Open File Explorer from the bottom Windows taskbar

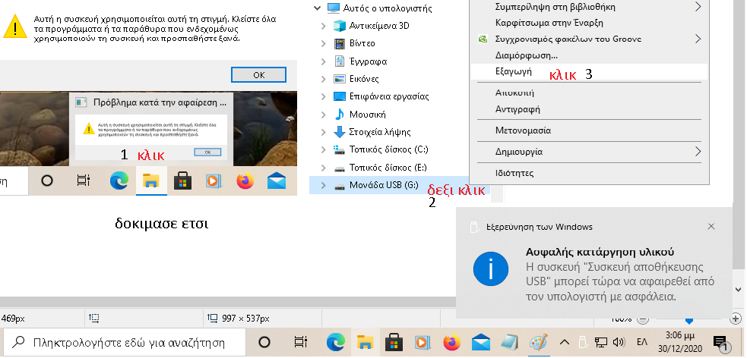coord(365,342)
